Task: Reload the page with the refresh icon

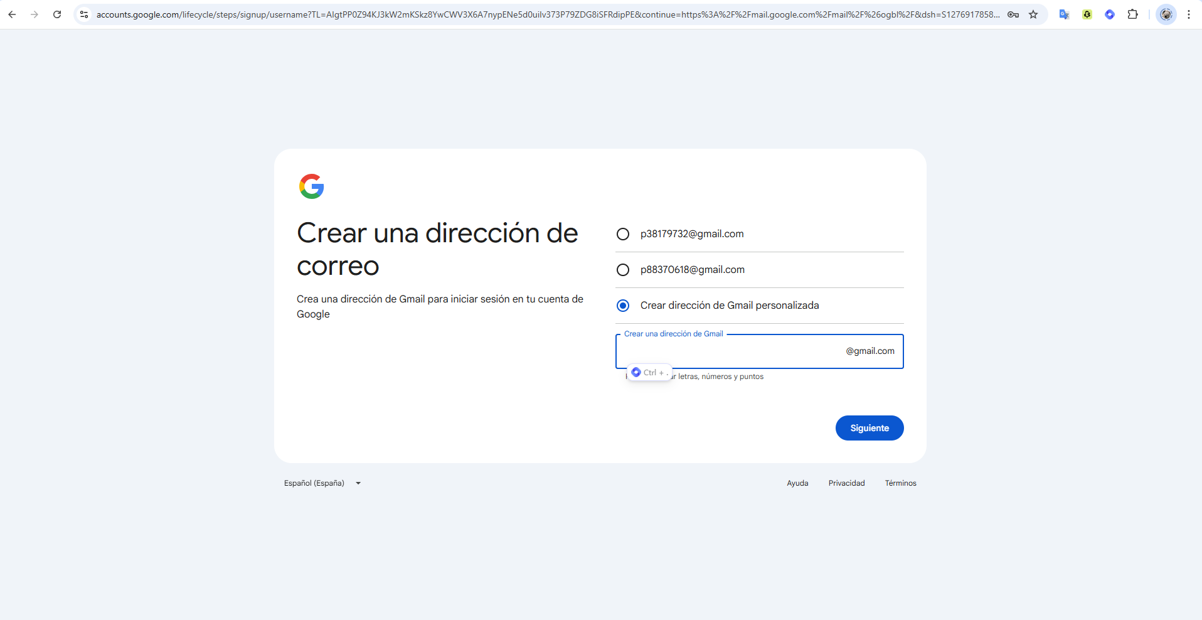Action: (57, 14)
